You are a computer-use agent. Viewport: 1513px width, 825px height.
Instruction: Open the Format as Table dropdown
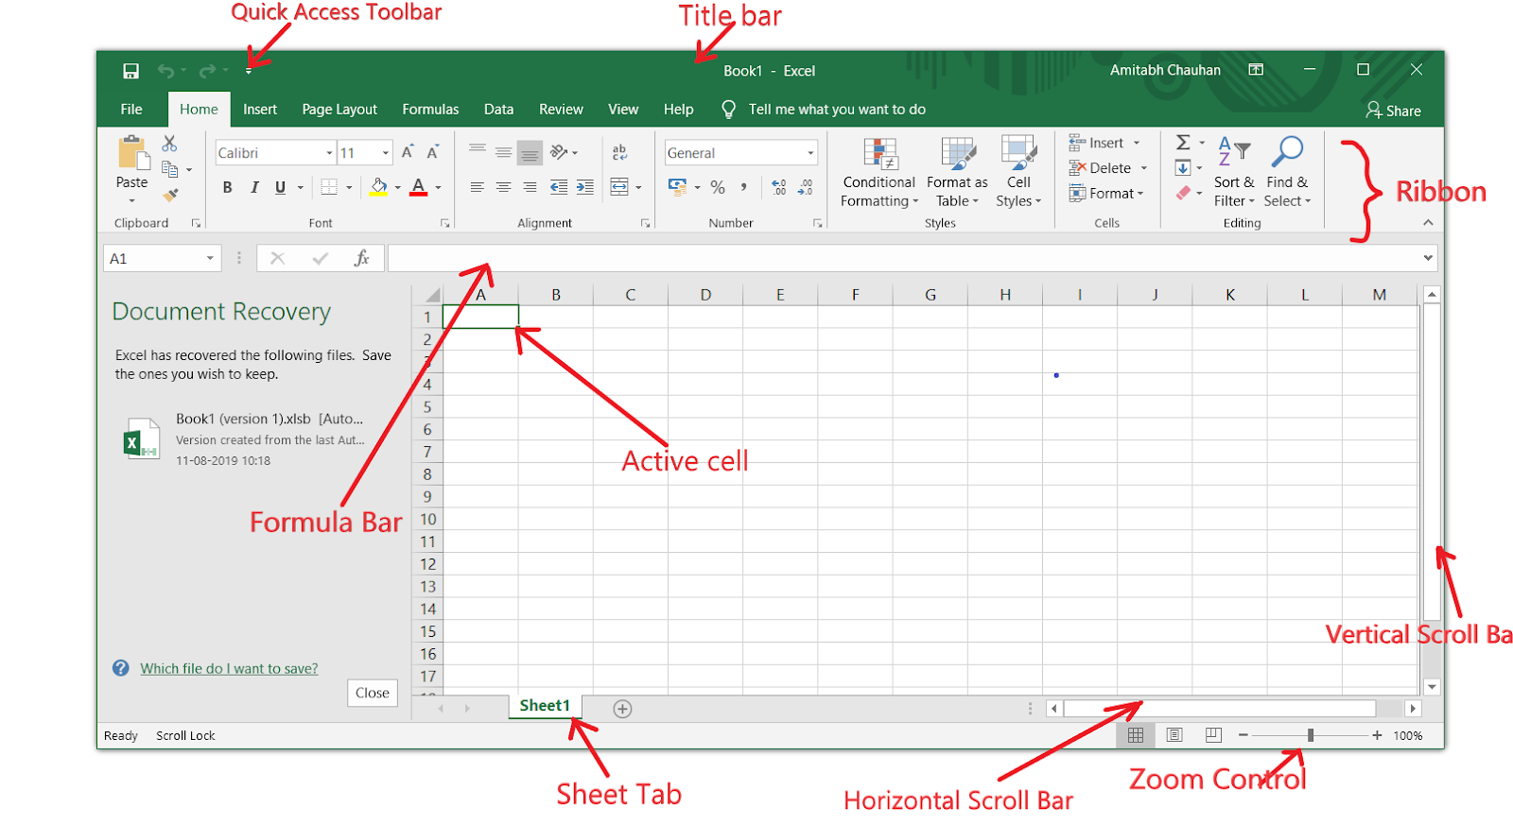coord(957,172)
